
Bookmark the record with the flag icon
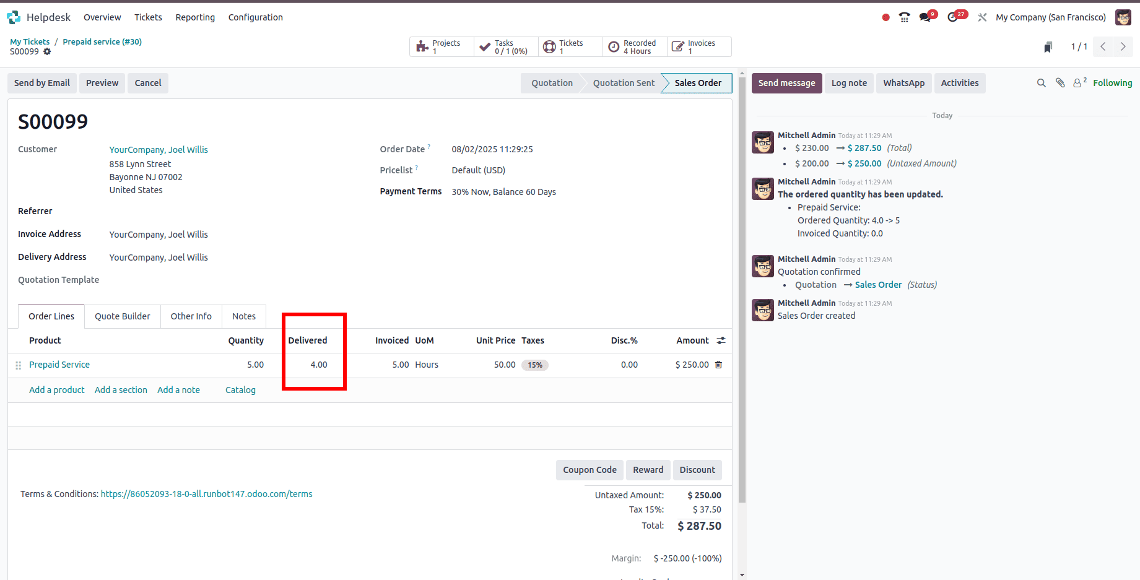tap(1048, 46)
